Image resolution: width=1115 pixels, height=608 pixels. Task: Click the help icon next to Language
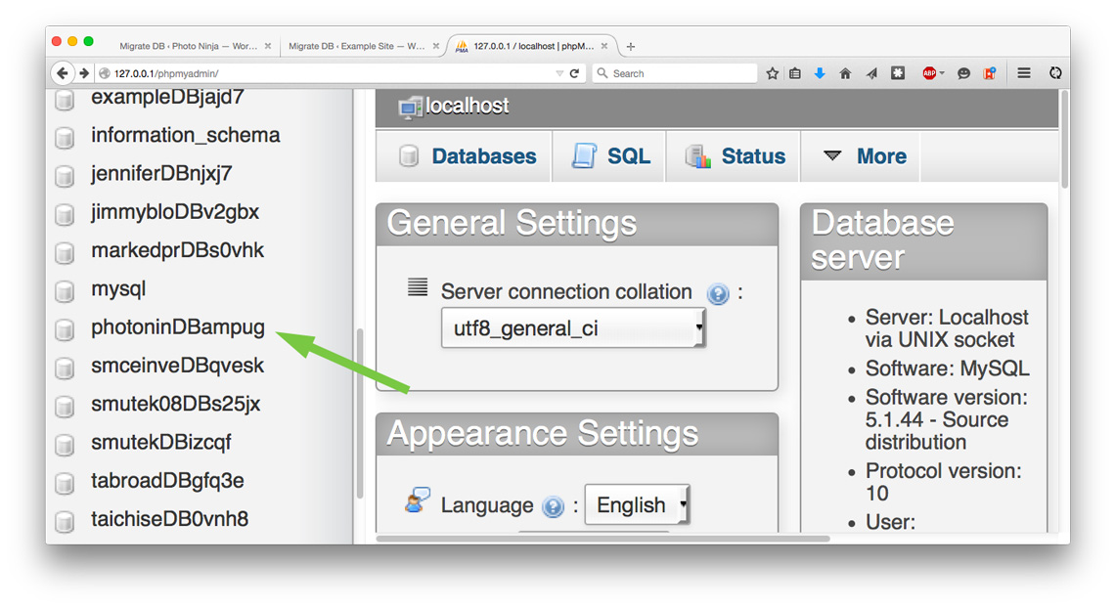coord(553,506)
